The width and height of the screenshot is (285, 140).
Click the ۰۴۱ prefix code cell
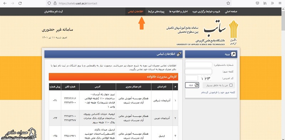[x=55, y=100]
